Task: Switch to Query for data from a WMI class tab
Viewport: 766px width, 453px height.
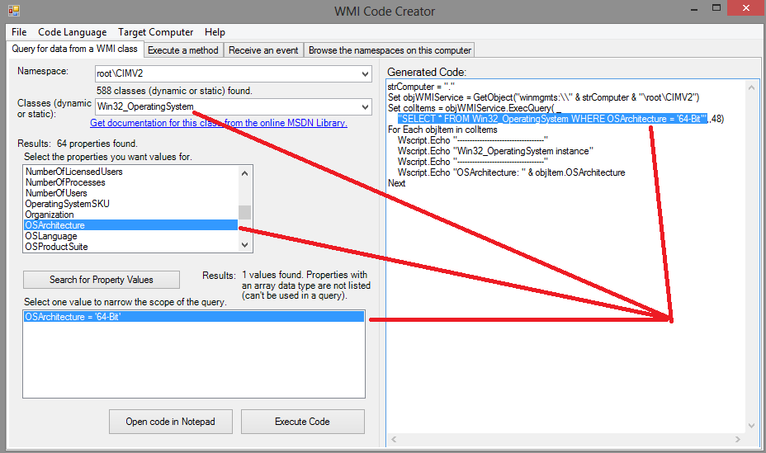Action: coord(75,49)
